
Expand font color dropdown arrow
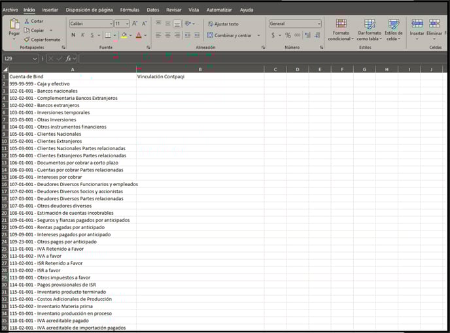pyautogui.click(x=145, y=35)
